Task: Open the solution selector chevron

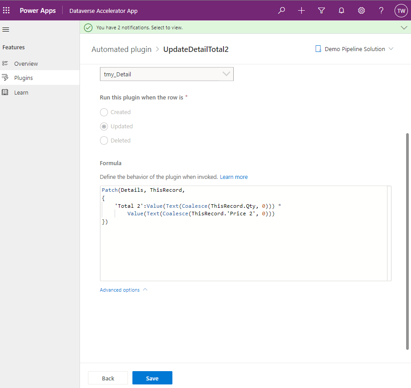Action: pos(391,49)
